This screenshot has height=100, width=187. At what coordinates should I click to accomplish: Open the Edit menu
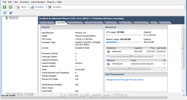click(10, 2)
